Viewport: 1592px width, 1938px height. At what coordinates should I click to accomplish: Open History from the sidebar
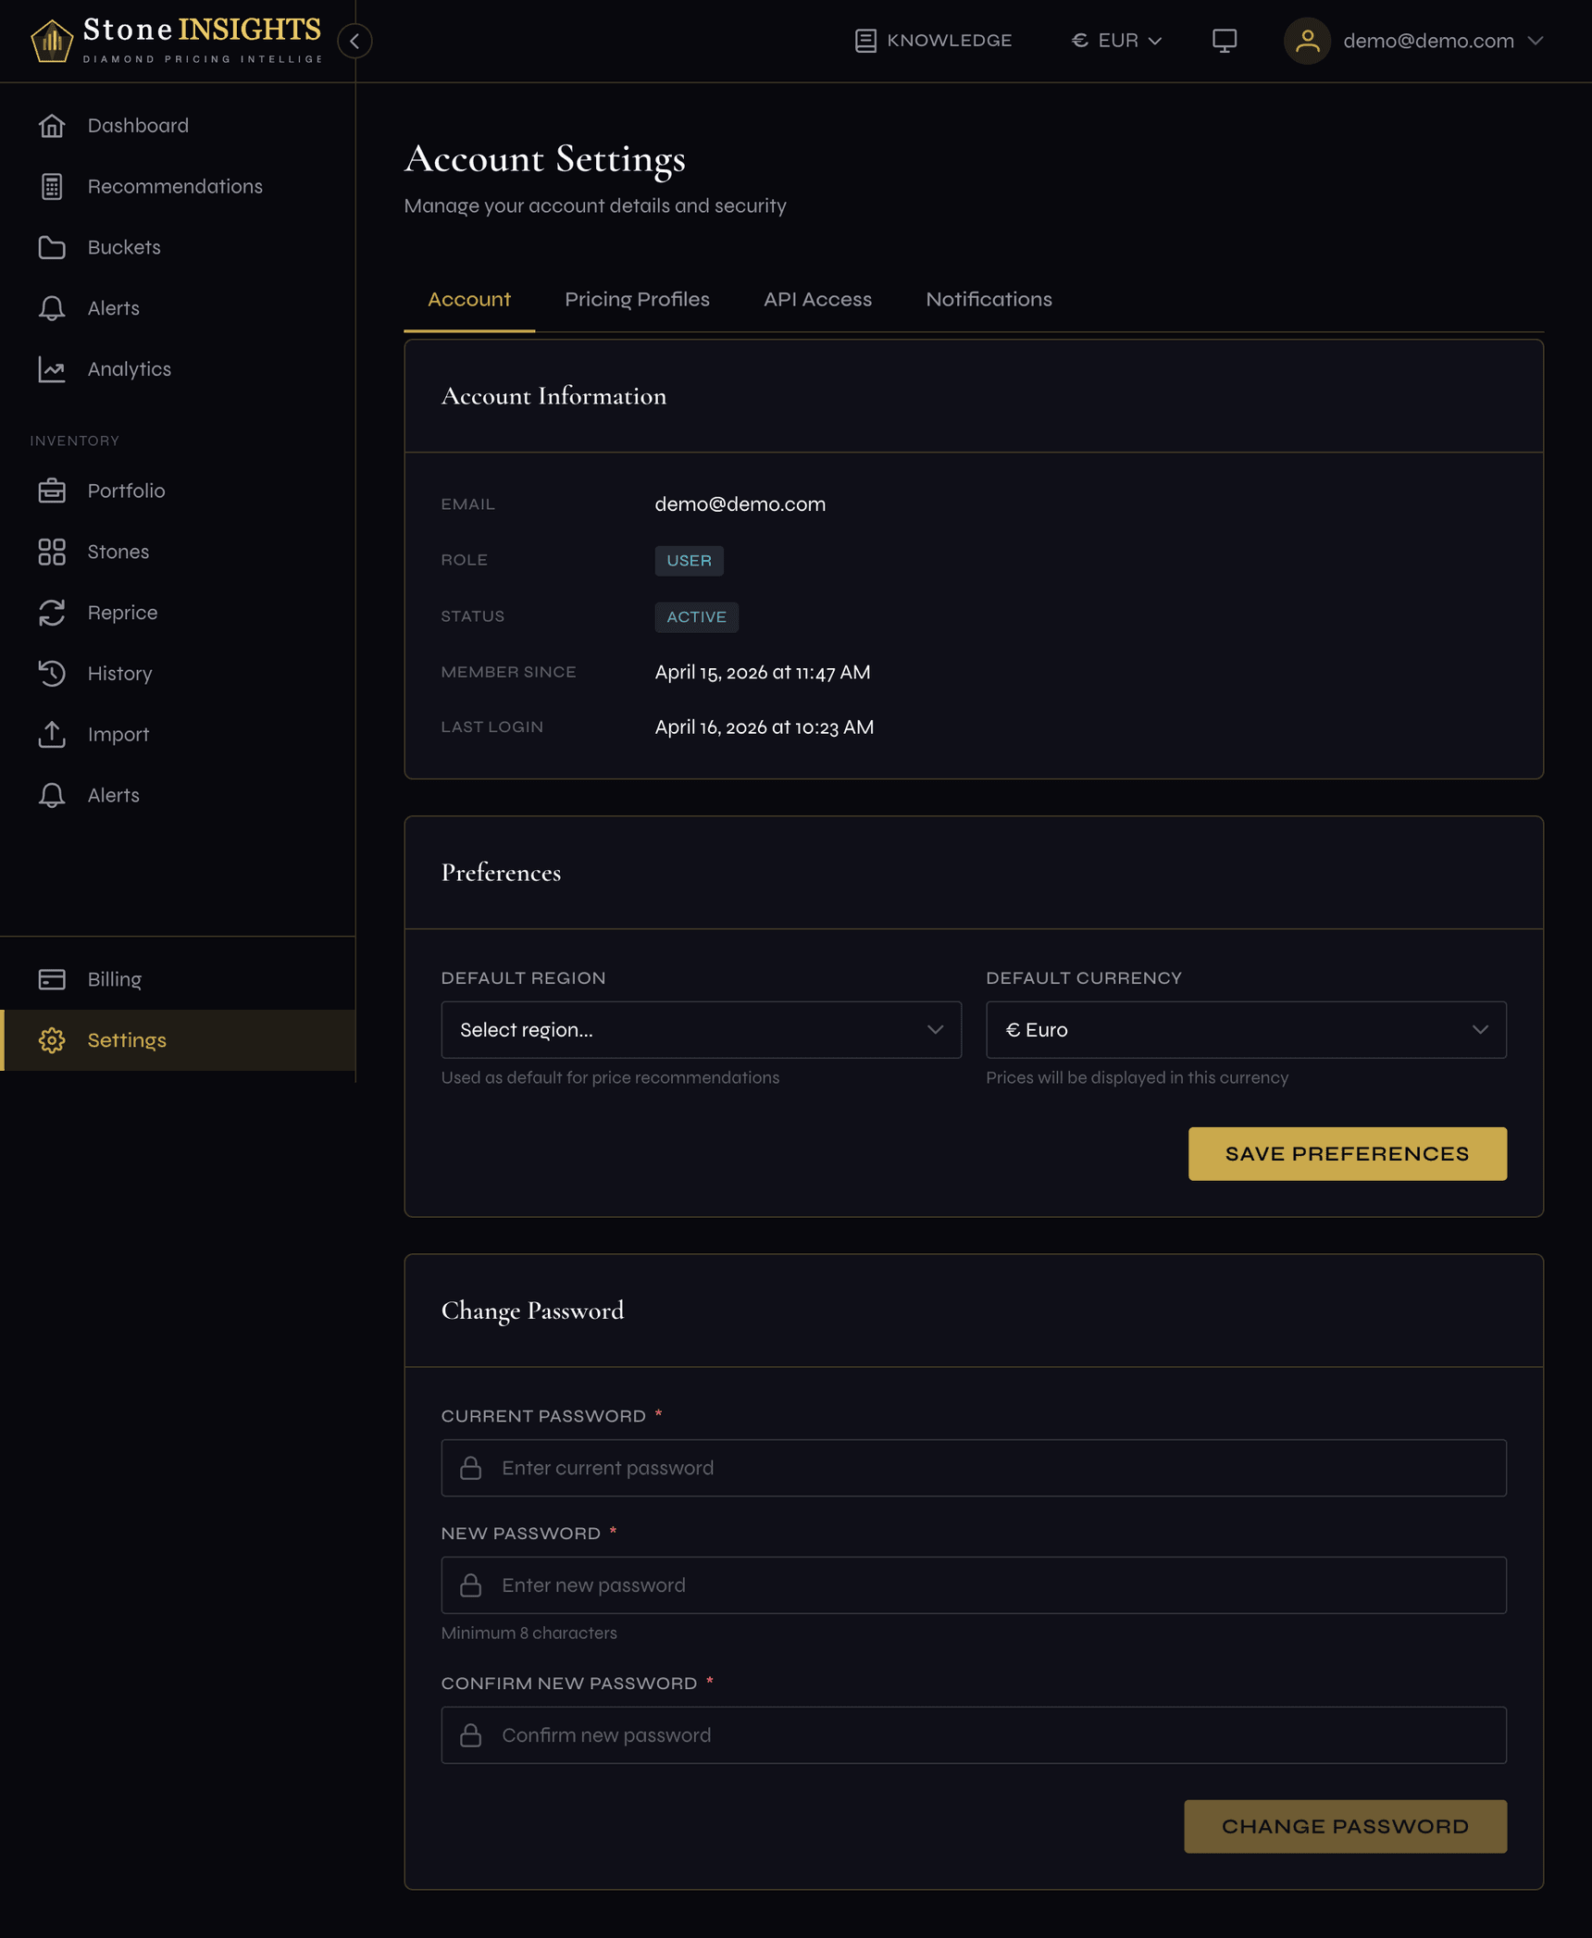click(119, 673)
